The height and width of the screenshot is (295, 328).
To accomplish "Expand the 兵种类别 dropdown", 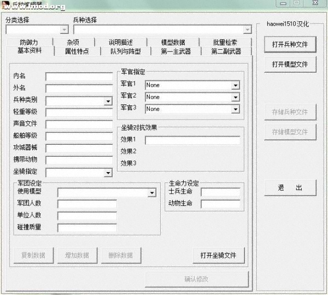I will 108,101.
